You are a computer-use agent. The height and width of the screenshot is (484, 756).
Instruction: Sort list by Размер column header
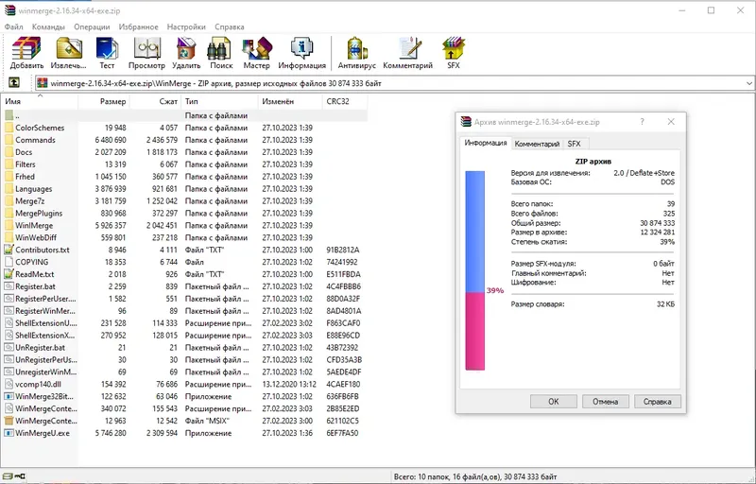pos(104,101)
